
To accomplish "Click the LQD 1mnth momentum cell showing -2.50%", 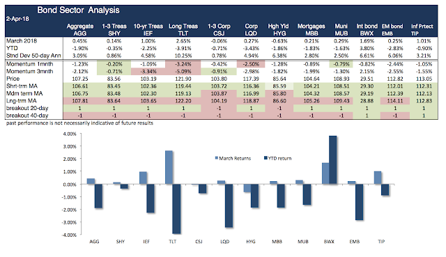I will click(x=251, y=64).
